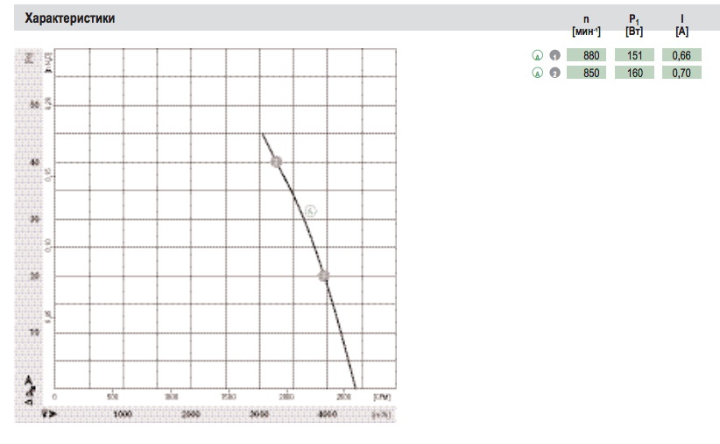Click the gray number 1 badge beside 880
Image resolution: width=720 pixels, height=444 pixels.
(554, 55)
